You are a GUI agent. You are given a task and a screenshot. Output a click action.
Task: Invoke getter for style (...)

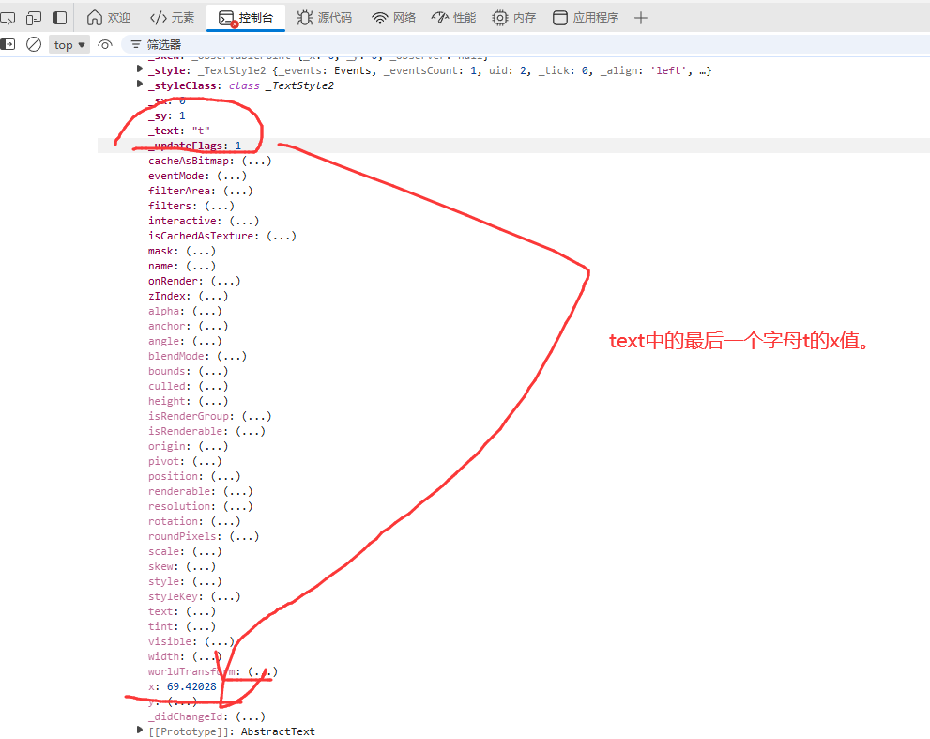(207, 581)
